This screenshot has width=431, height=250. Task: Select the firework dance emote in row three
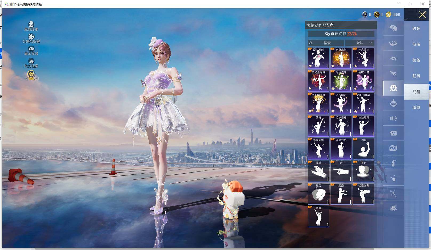pyautogui.click(x=318, y=103)
